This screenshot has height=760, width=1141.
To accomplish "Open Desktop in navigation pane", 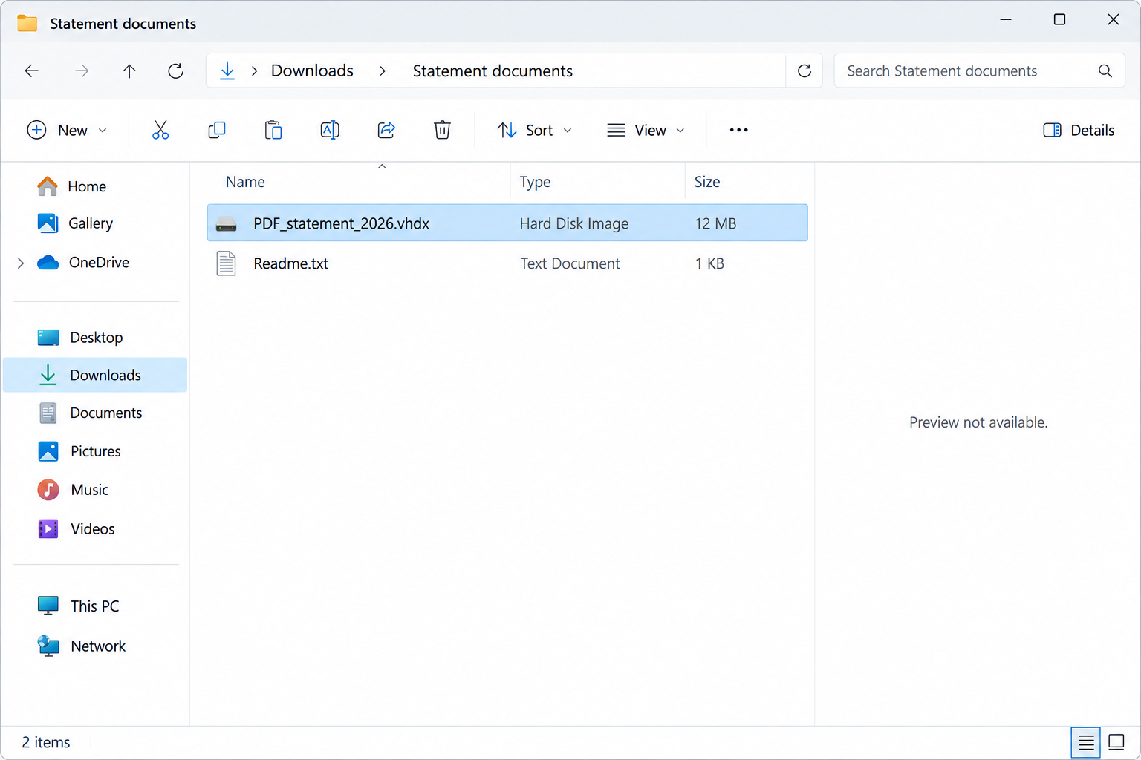I will (x=95, y=337).
